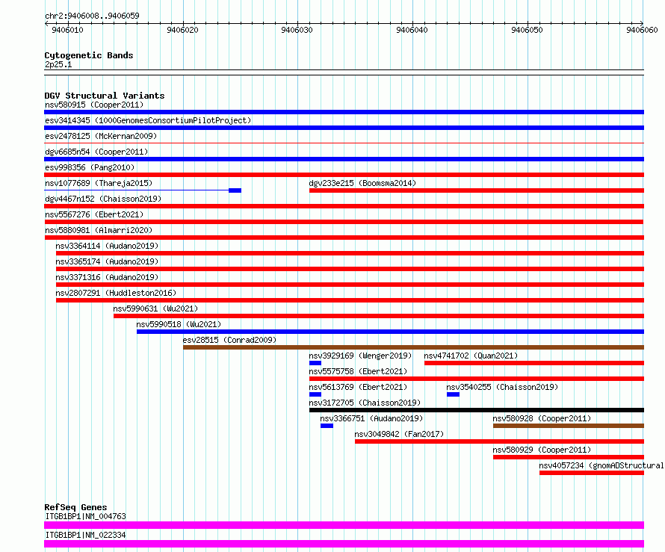
Task: Click the magenta bar under ITGB1BP1|NM_004763
Action: [344, 525]
